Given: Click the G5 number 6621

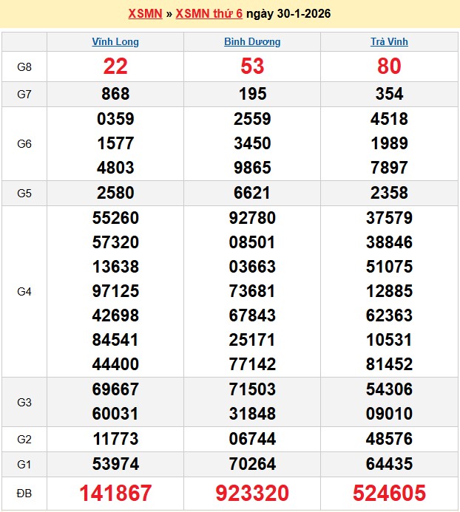Looking at the screenshot, I should pos(252,193).
